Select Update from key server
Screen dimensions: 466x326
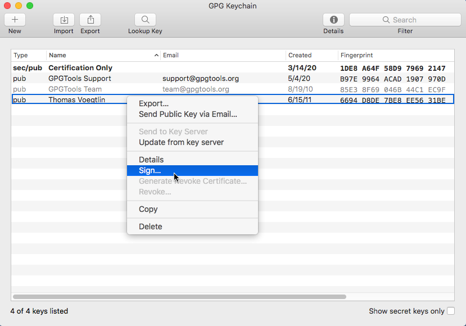point(192,142)
